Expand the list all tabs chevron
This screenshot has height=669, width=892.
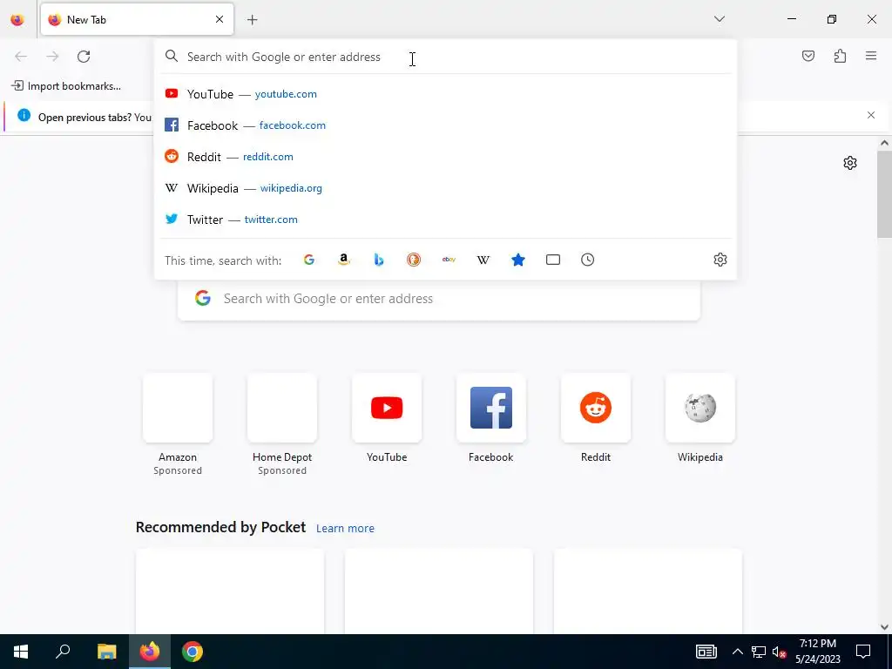click(x=719, y=19)
